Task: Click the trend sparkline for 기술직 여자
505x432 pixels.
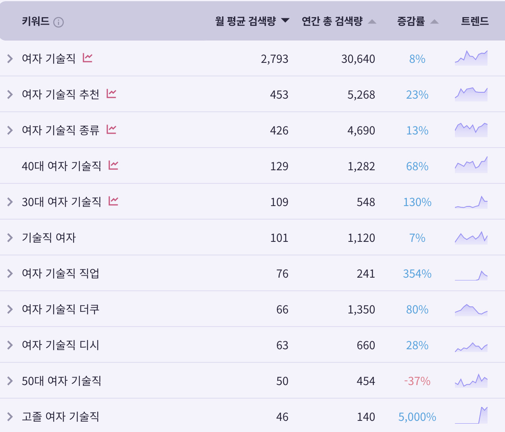Action: coord(471,237)
